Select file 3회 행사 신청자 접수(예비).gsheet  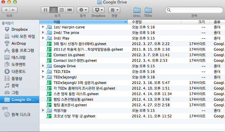click(80, 44)
